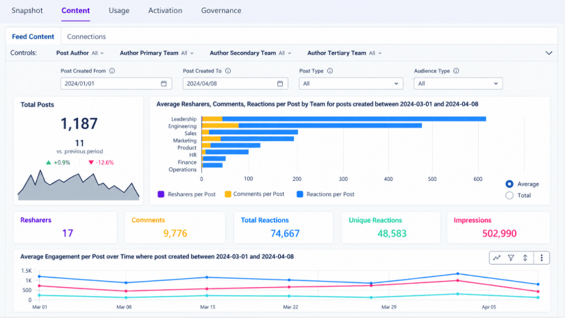The width and height of the screenshot is (565, 318).
Task: Switch to the Connections sub-tab
Action: tap(86, 36)
